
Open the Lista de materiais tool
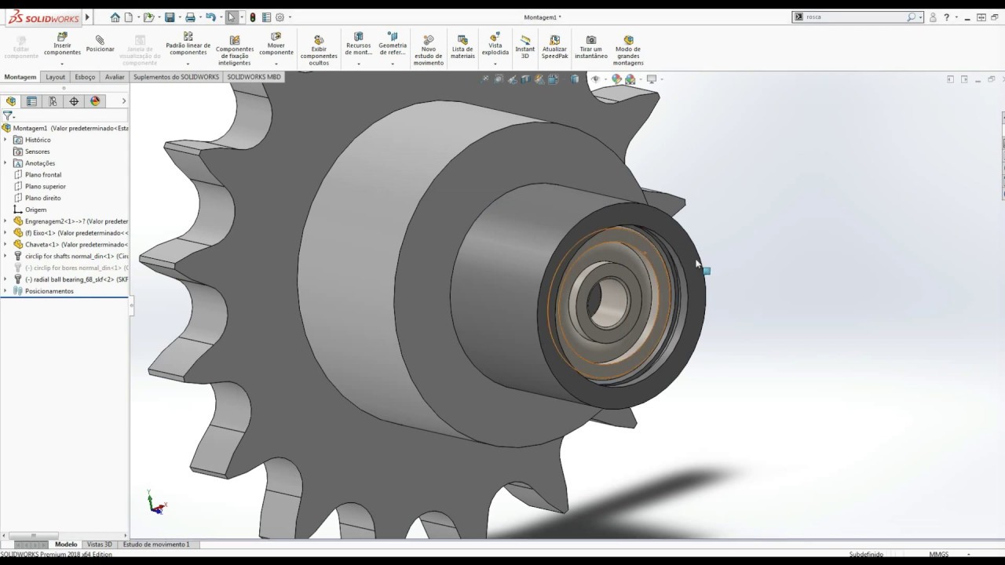pos(462,47)
